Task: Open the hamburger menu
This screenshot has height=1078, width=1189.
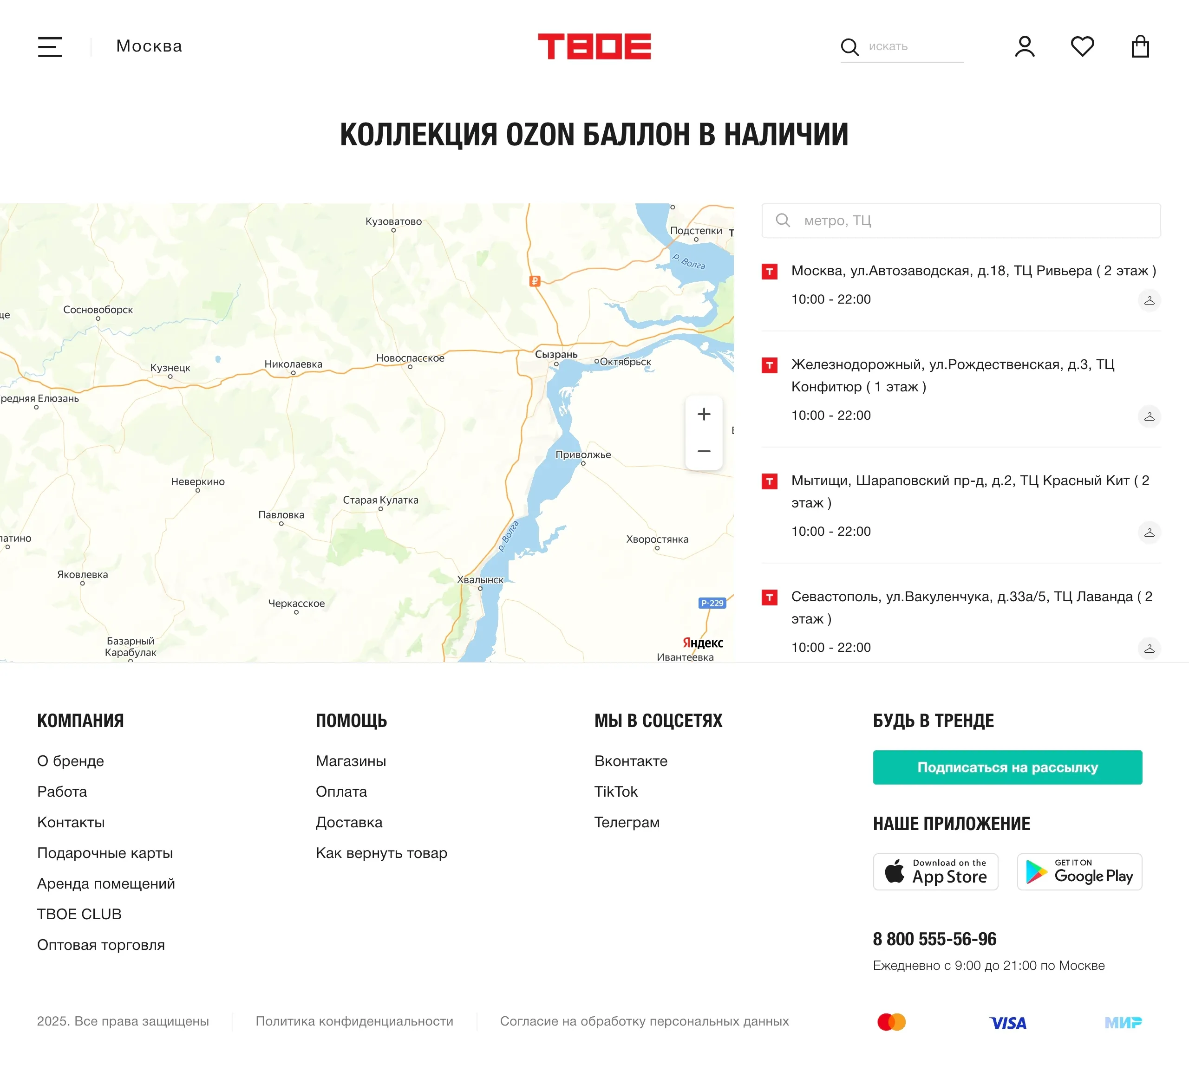Action: pos(50,46)
